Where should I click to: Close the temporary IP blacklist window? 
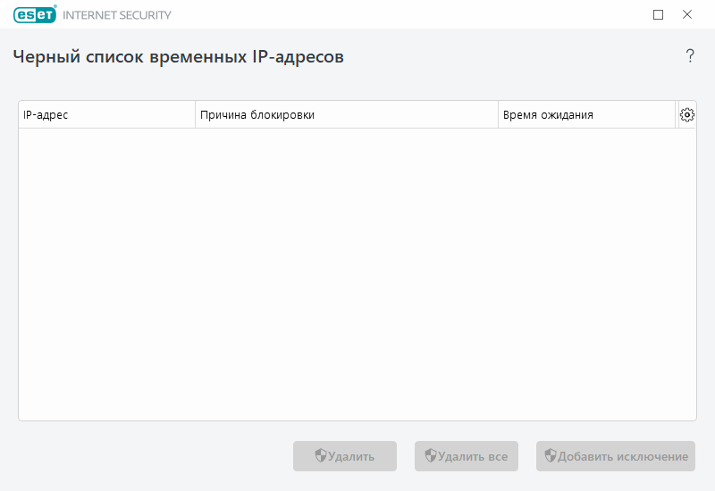(x=687, y=14)
